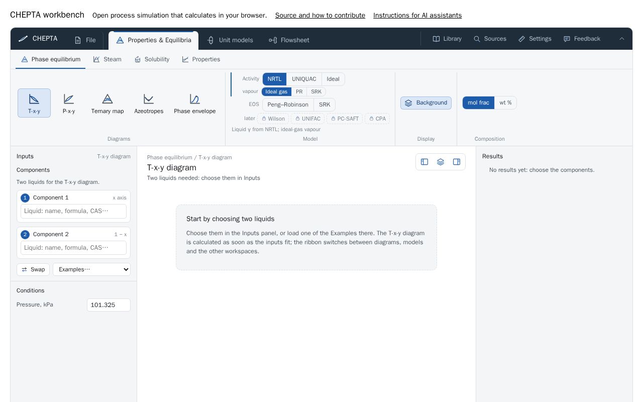Select the Ideal activity model
The image size is (643, 402).
(x=333, y=79)
